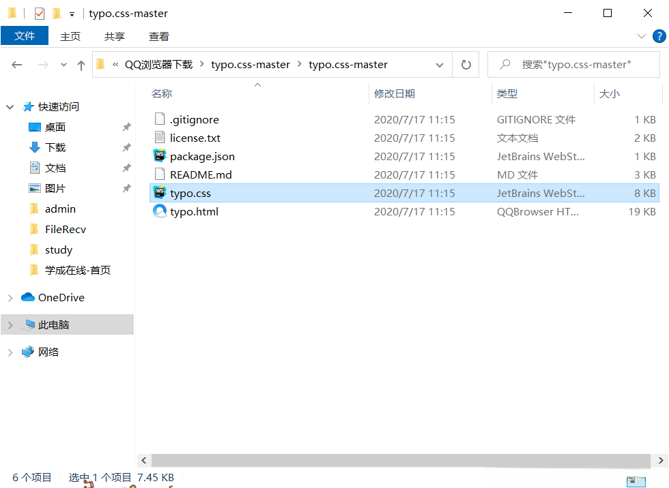This screenshot has width=669, height=488.
Task: Sort by the 名称 column header
Action: pos(162,93)
